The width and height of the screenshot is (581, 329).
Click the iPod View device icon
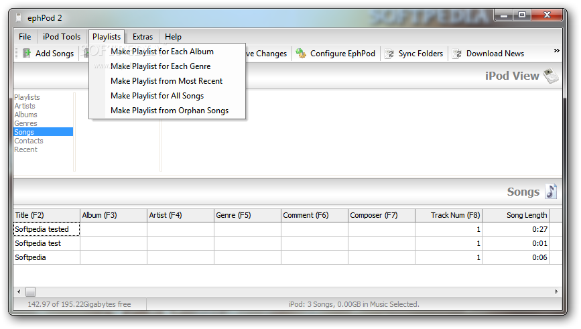click(x=551, y=76)
